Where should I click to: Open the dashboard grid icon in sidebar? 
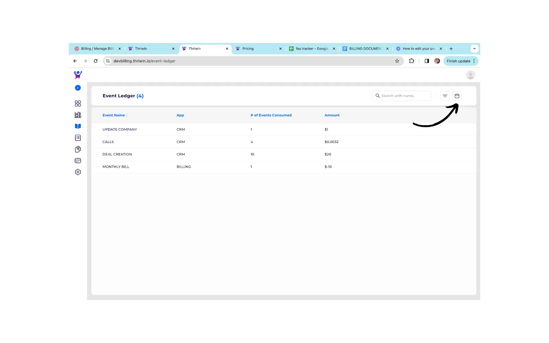click(78, 104)
